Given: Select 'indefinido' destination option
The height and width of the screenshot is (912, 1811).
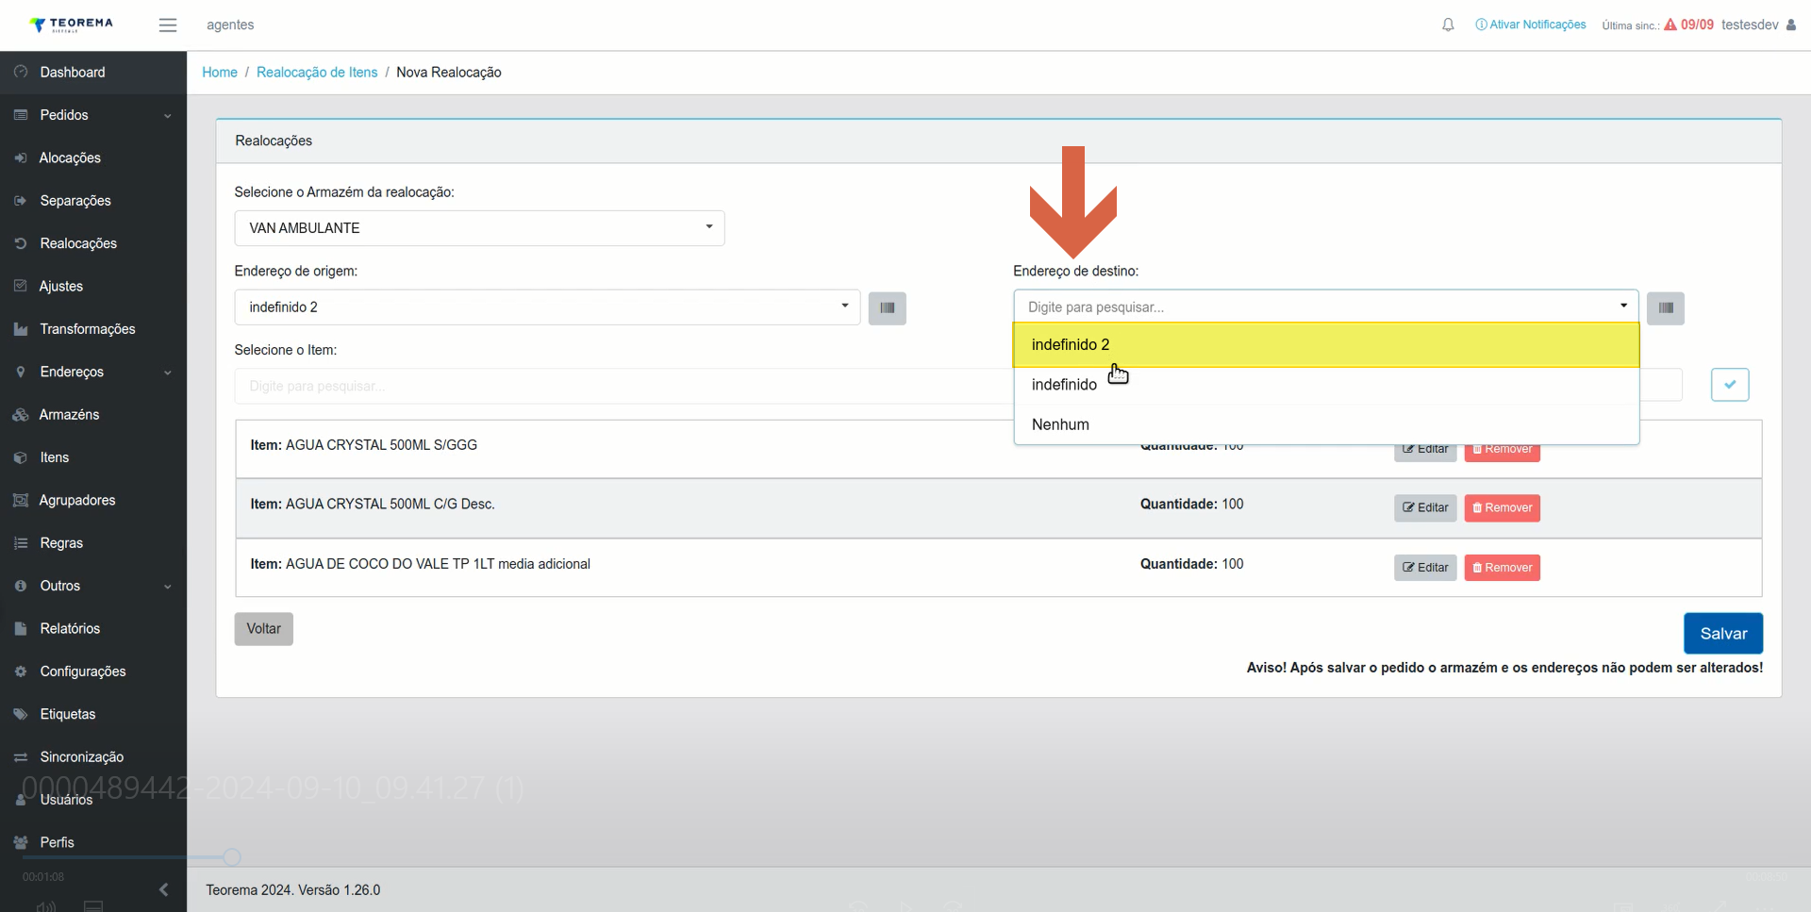Looking at the screenshot, I should (x=1326, y=385).
